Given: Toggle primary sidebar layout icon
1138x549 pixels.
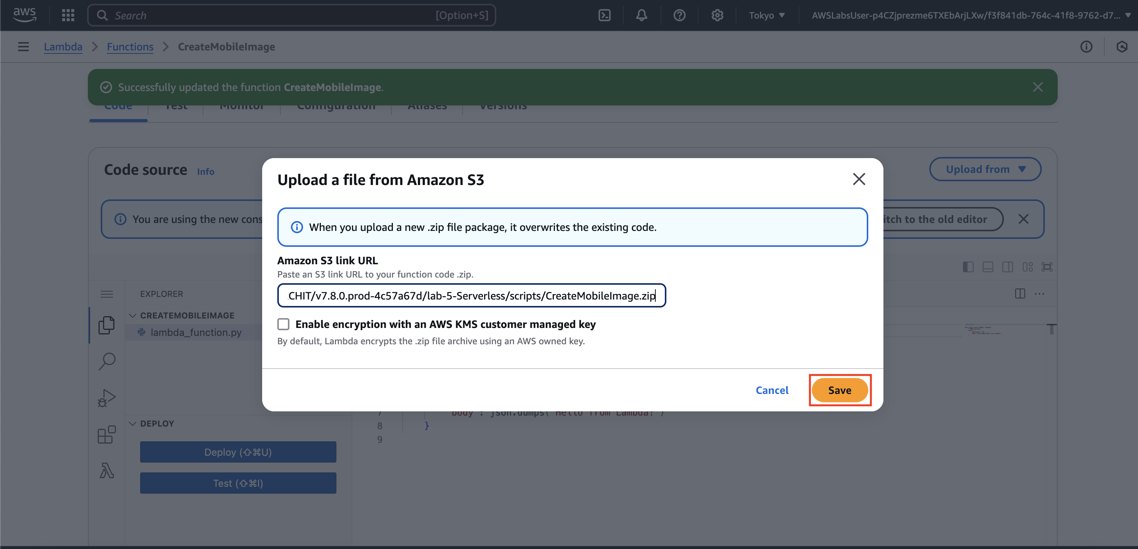Looking at the screenshot, I should pos(968,267).
